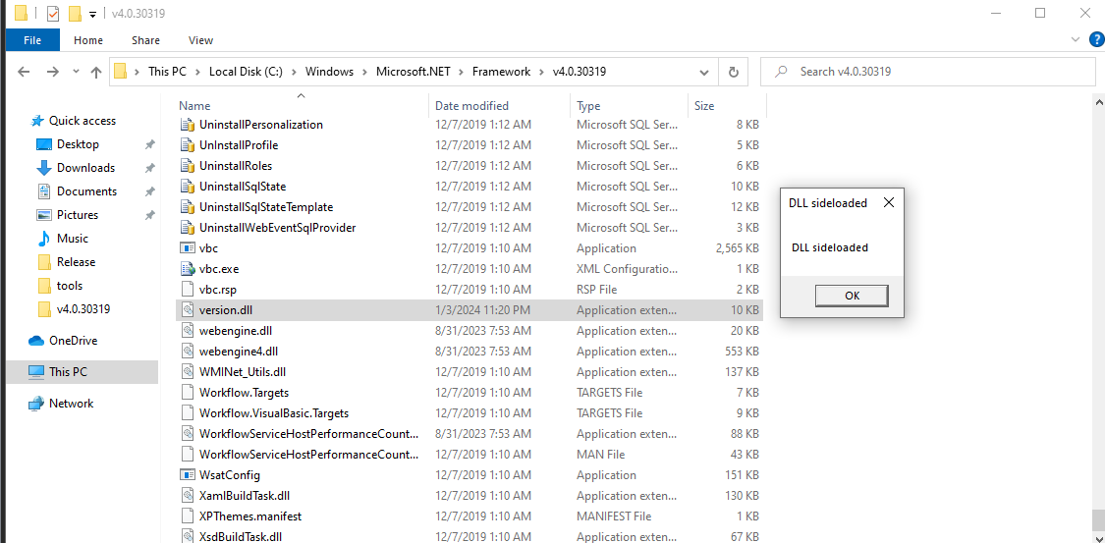Click the Properties icon in quick access toolbar
The image size is (1105, 543).
pos(53,14)
